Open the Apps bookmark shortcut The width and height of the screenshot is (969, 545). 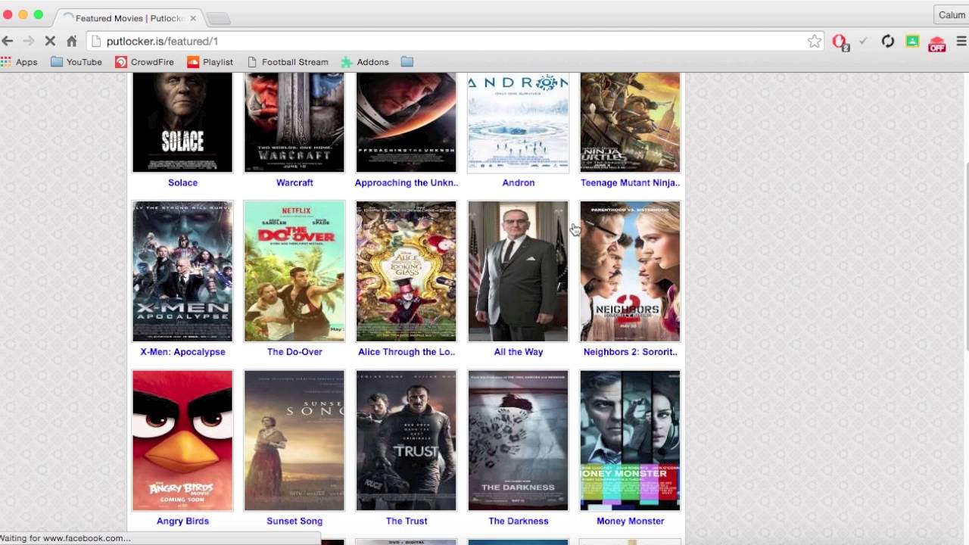[x=19, y=62]
